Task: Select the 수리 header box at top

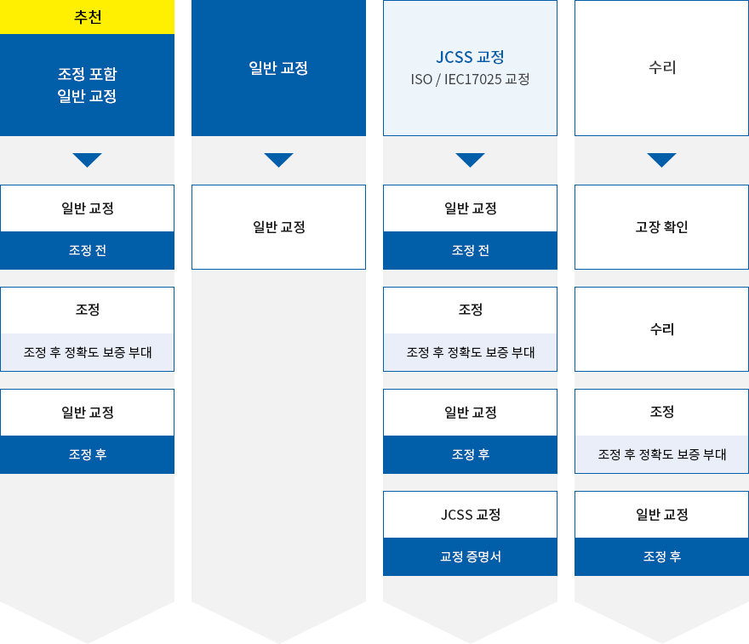Action: click(x=661, y=68)
